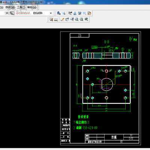Click the blue triangular icon in top toolbar

[x=75, y=13]
